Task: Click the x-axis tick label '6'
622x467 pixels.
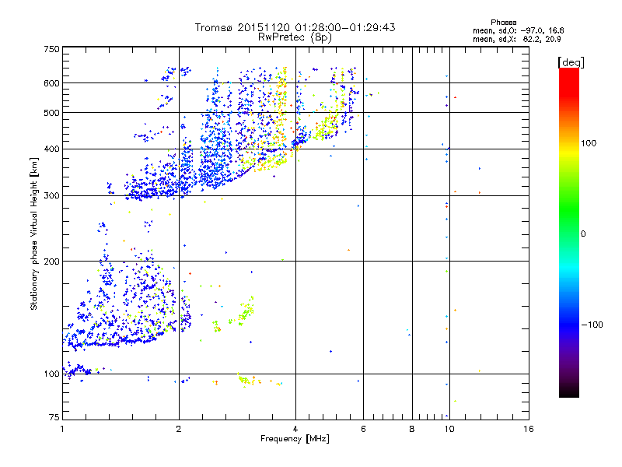Action: [363, 429]
